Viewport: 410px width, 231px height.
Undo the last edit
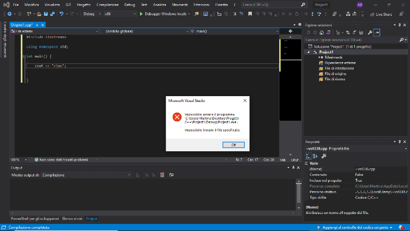tap(61, 14)
